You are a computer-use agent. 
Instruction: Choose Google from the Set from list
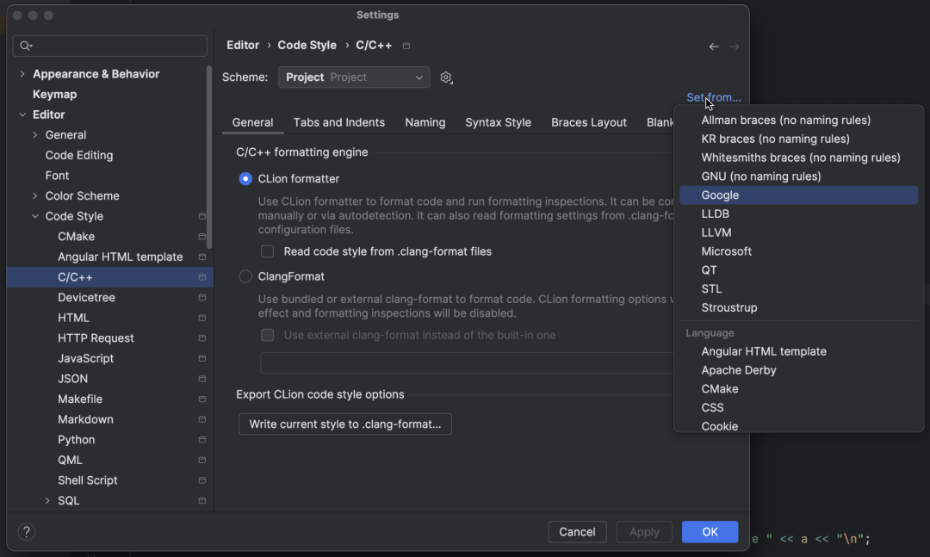point(798,195)
